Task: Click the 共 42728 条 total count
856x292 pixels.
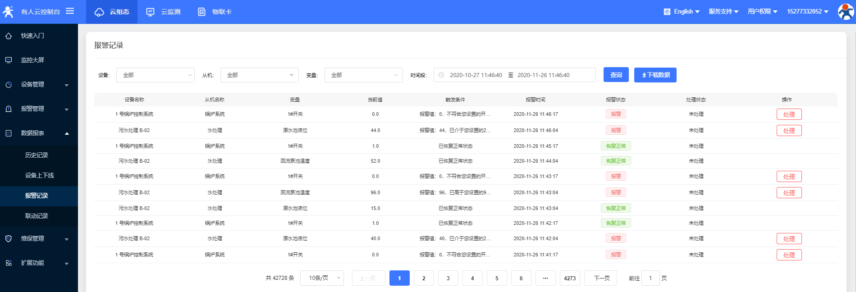Action: tap(280, 278)
